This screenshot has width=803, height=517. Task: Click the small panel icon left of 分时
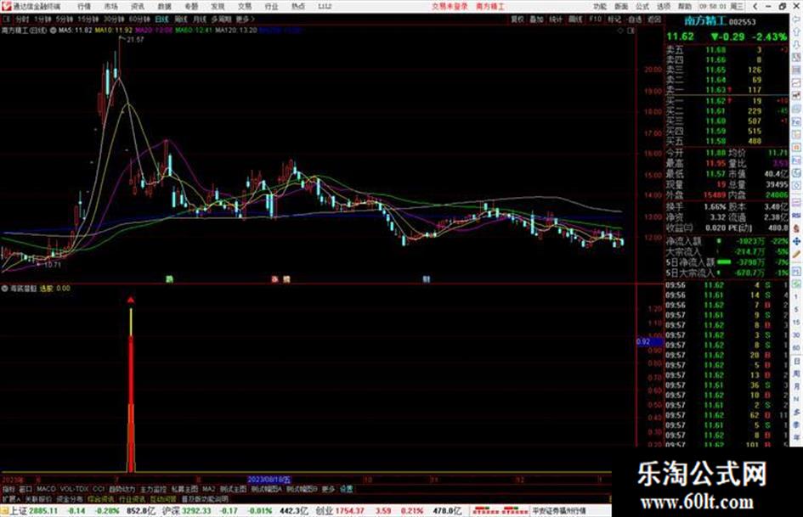pos(7,20)
